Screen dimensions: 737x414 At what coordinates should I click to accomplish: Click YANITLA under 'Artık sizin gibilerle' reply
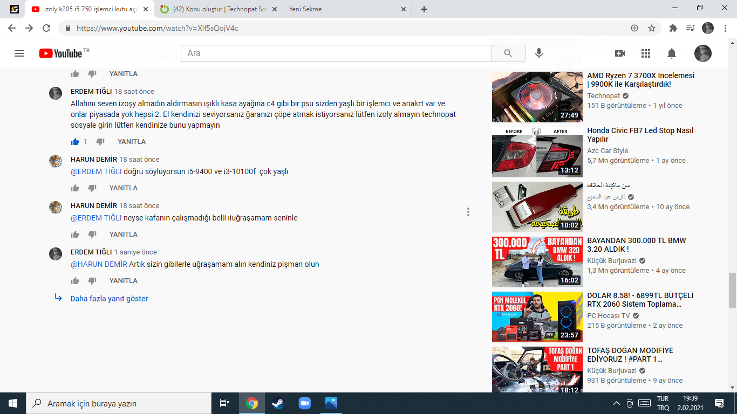tap(124, 281)
